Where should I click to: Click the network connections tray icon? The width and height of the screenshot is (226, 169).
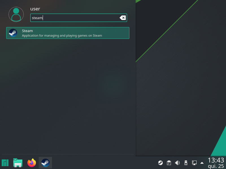(x=194, y=163)
